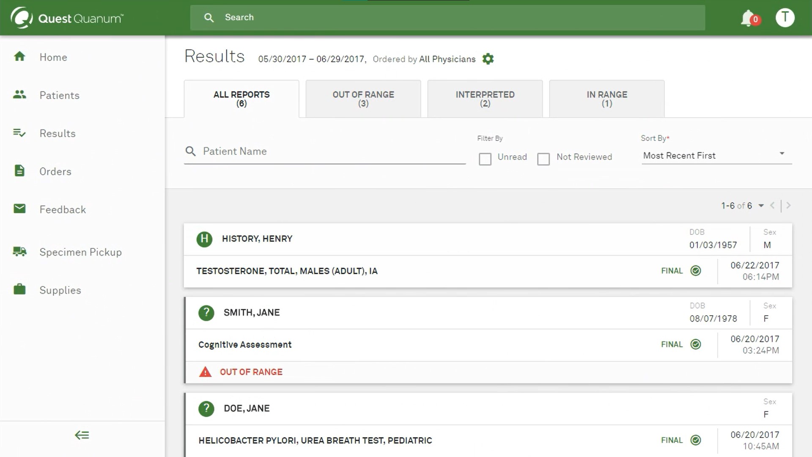Screen dimensions: 812x457
Task: Click Henry History's H avatar icon
Action: pyautogui.click(x=204, y=239)
